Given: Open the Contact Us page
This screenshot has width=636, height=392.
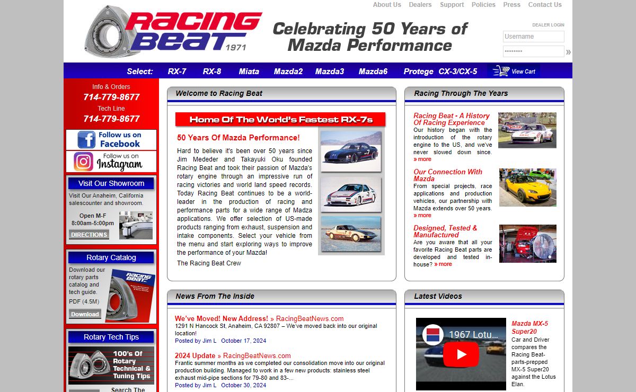Looking at the screenshot, I should point(545,5).
